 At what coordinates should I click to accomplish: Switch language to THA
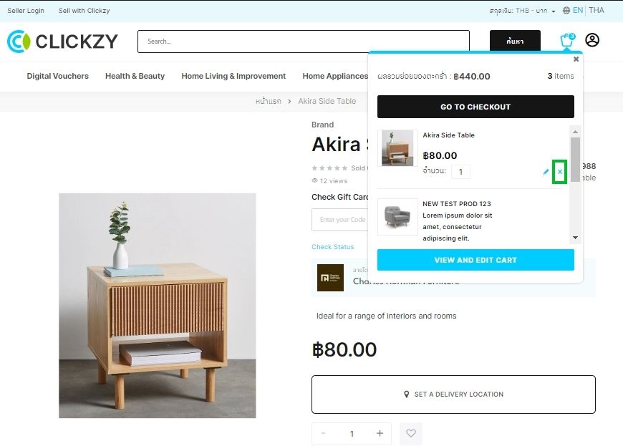tap(596, 10)
